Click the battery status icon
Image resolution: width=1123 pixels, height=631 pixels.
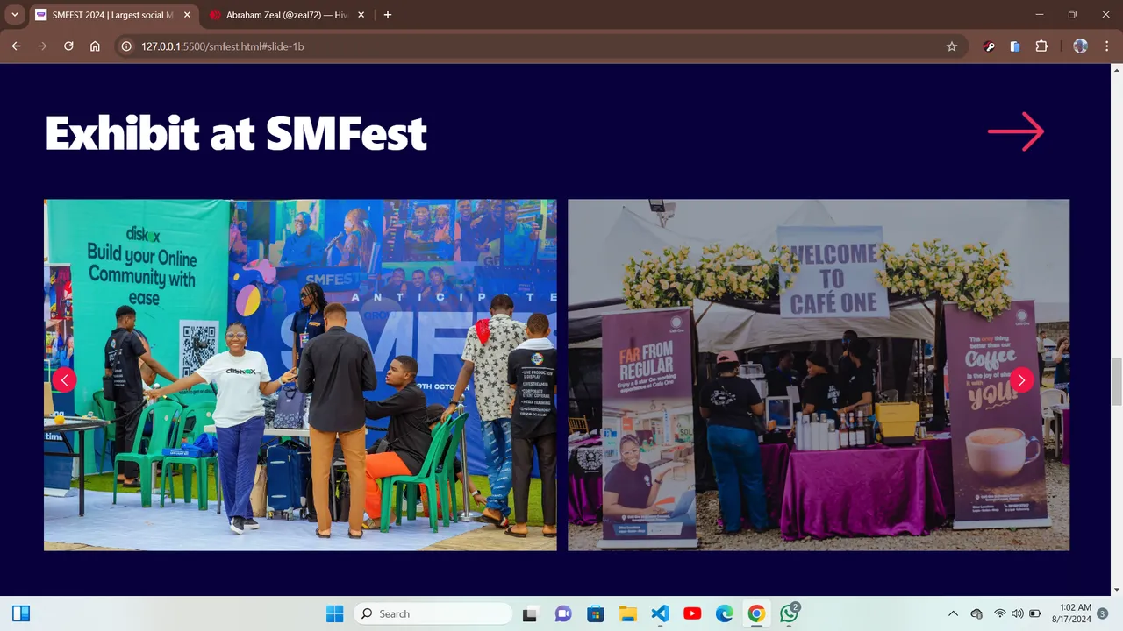pyautogui.click(x=1035, y=613)
